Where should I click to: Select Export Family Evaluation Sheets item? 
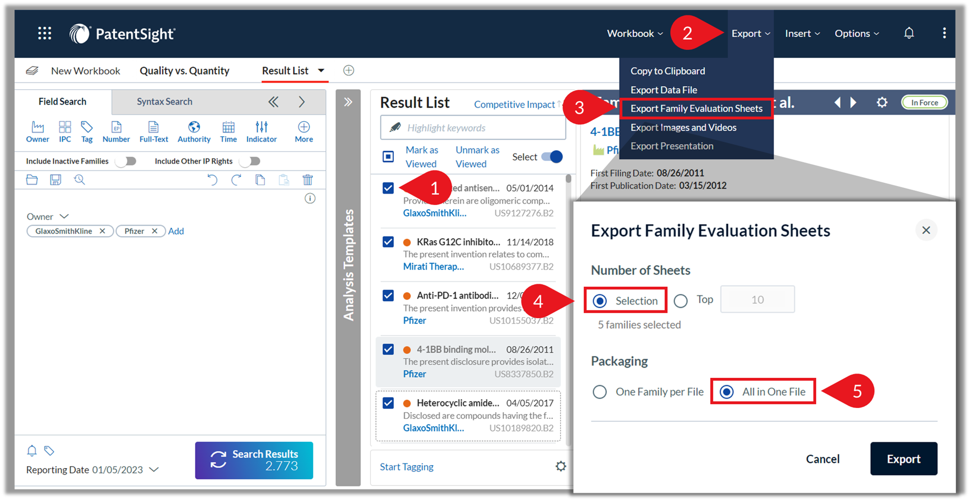pyautogui.click(x=696, y=109)
